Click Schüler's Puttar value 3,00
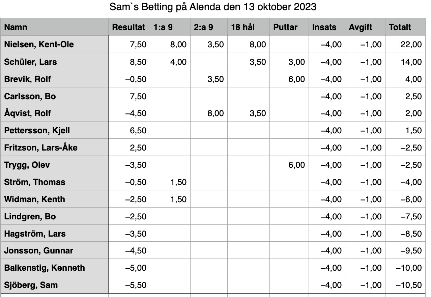 [289, 62]
